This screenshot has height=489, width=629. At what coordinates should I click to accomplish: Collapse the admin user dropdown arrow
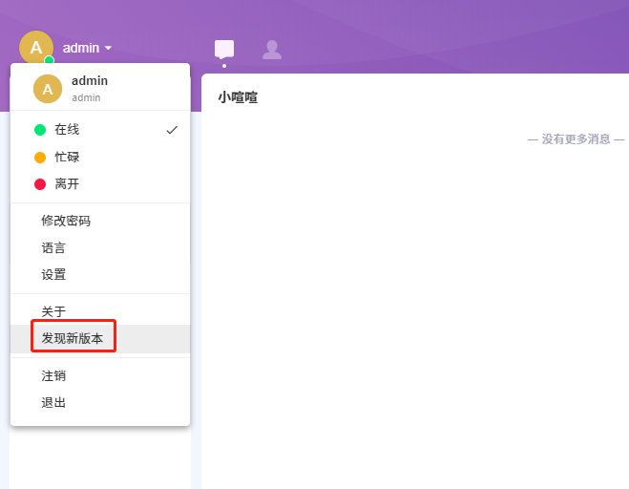(x=109, y=49)
